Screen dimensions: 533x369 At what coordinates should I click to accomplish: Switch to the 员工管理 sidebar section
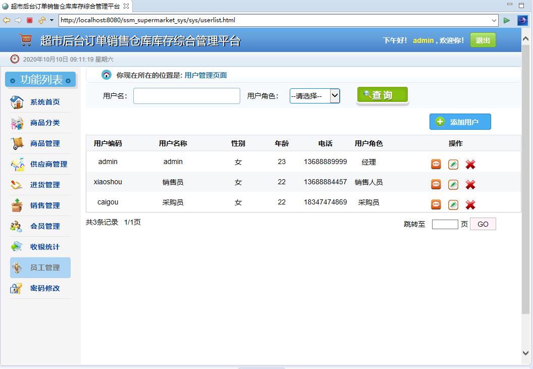[x=40, y=268]
